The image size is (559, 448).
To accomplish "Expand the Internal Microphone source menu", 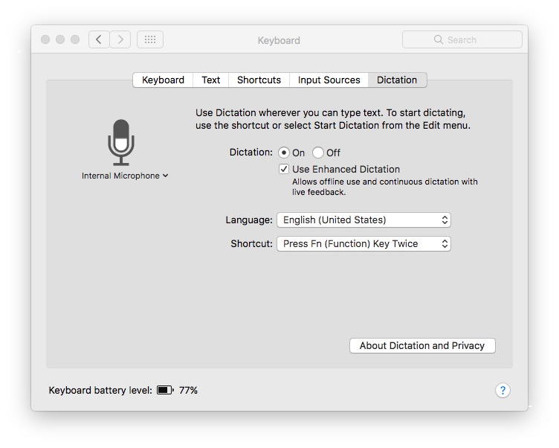I will coord(125,176).
